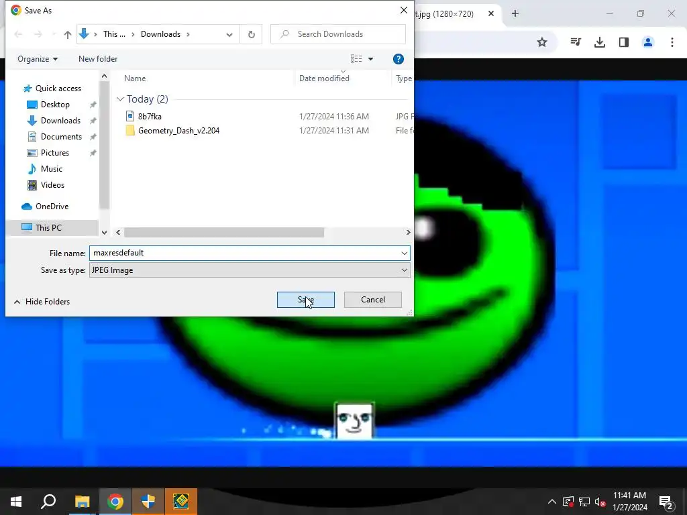The width and height of the screenshot is (687, 515).
Task: Click the navigation pane scroll down arrow
Action: pos(104,233)
